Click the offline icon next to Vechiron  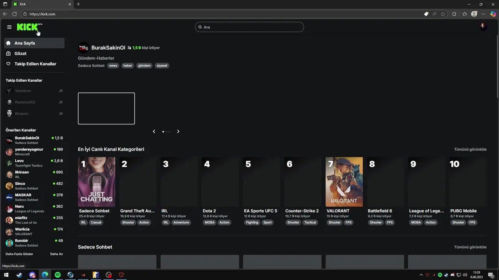pyautogui.click(x=61, y=91)
